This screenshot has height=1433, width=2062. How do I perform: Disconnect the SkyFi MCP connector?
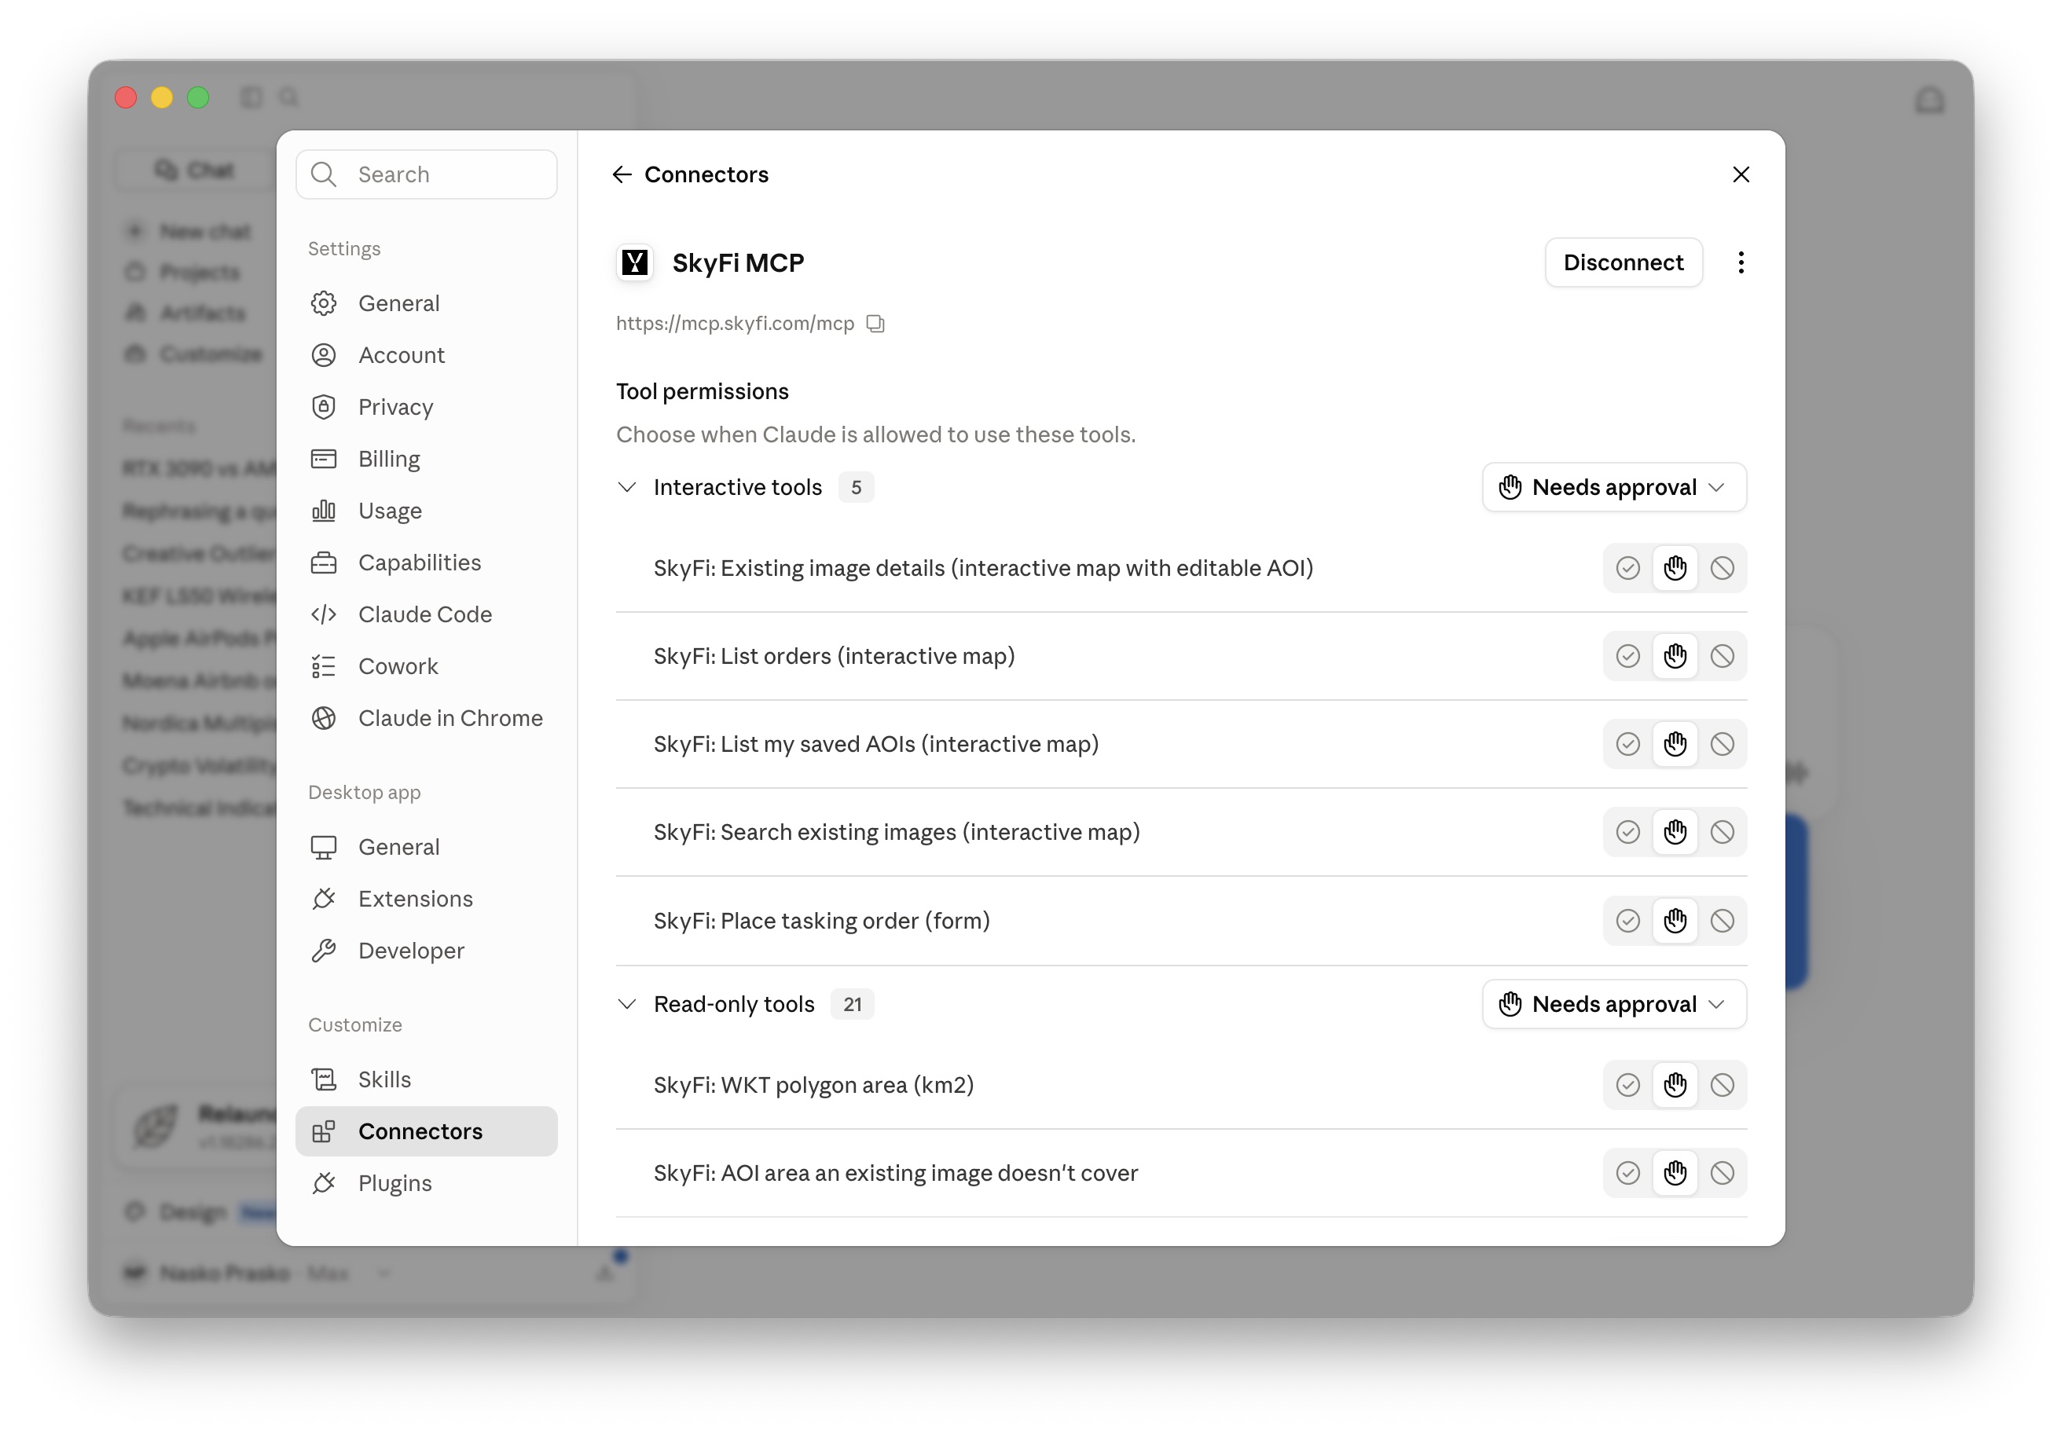tap(1623, 262)
